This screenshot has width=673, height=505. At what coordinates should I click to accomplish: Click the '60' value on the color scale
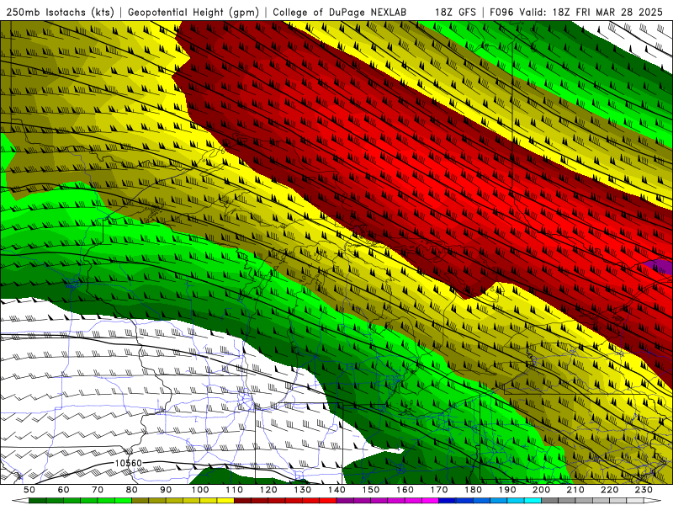point(64,490)
